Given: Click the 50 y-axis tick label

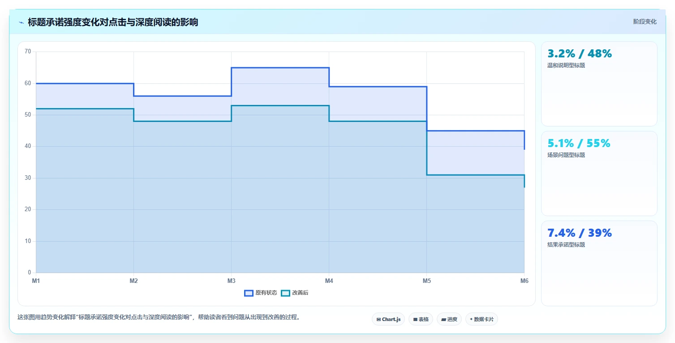Looking at the screenshot, I should (x=28, y=115).
